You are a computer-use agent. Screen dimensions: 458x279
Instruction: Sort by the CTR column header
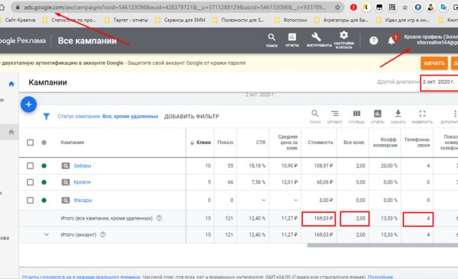[261, 143]
